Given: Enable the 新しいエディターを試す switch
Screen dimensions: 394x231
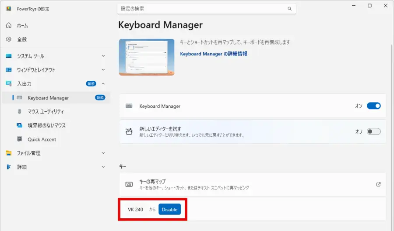Looking at the screenshot, I should [374, 131].
